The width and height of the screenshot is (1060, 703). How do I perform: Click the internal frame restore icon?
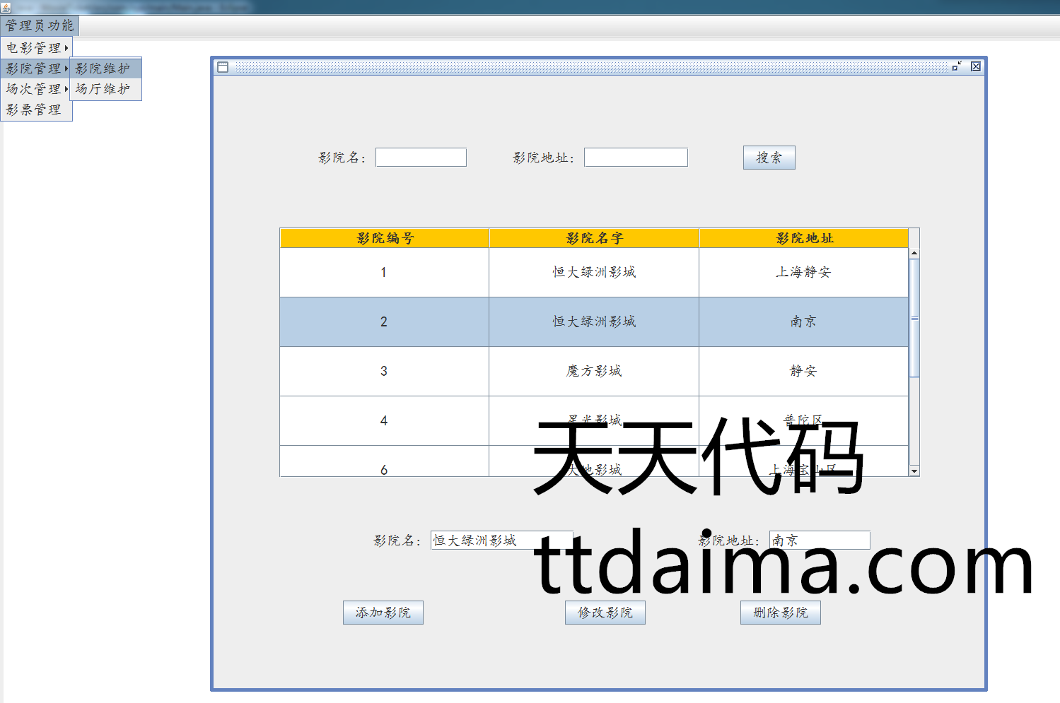tap(957, 66)
